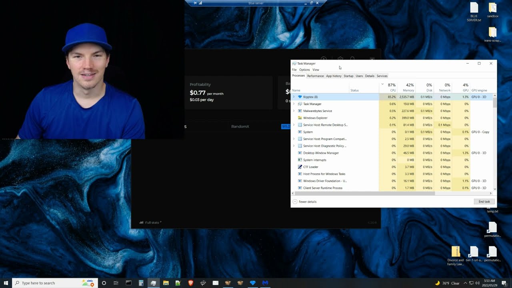Sort processes by Name column header
The width and height of the screenshot is (512, 288).
point(320,87)
